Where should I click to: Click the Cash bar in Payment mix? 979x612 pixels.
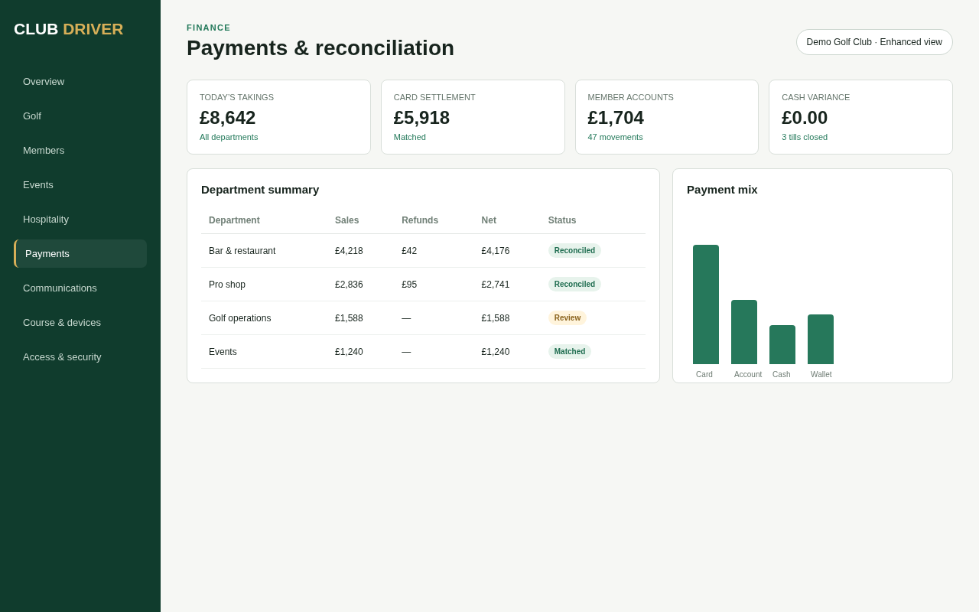click(782, 345)
